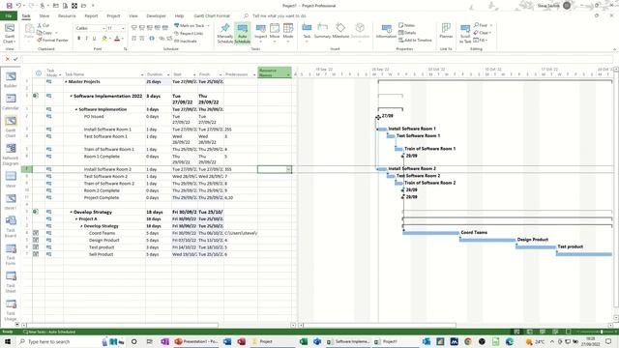Click the Install Software Room 2 task name
The height and width of the screenshot is (348, 619).
coord(107,169)
